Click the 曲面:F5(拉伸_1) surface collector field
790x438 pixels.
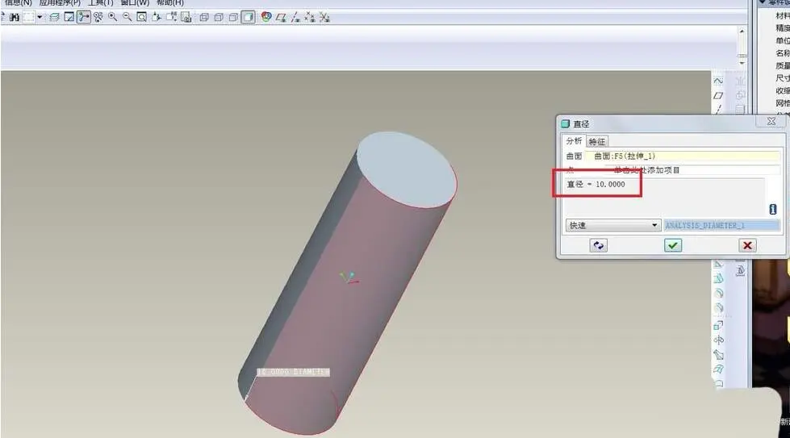tap(682, 156)
